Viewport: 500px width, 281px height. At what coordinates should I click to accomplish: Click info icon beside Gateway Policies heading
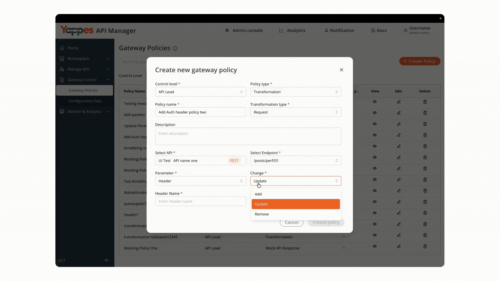coord(175,48)
